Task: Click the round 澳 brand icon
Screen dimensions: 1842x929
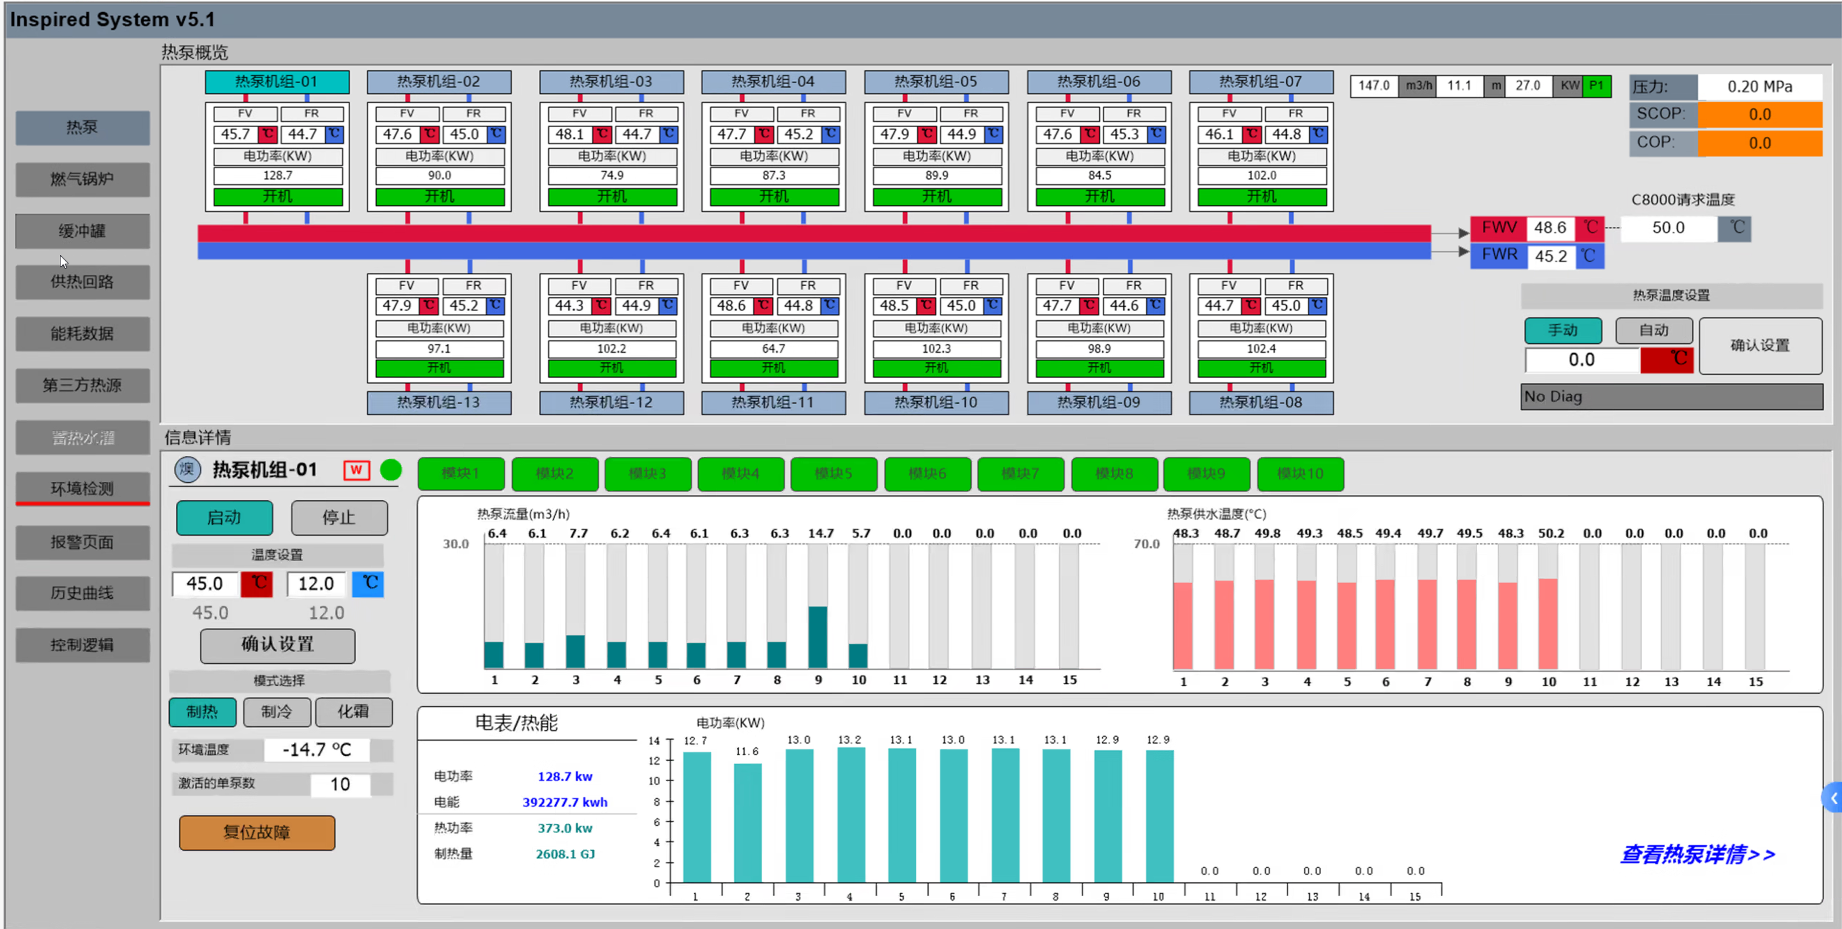Action: pyautogui.click(x=187, y=470)
